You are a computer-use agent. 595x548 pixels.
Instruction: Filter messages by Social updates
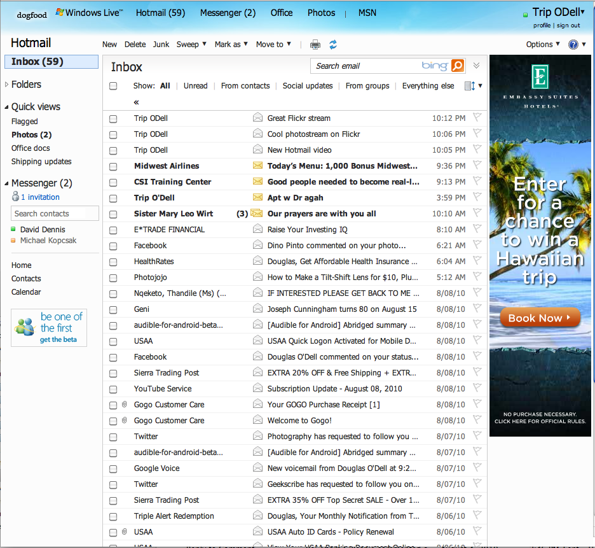308,86
